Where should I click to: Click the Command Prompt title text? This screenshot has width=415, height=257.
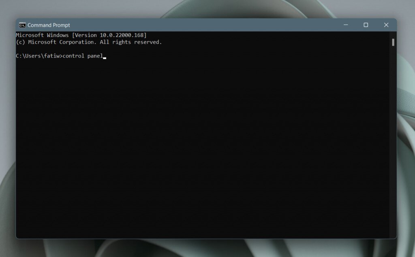point(49,25)
